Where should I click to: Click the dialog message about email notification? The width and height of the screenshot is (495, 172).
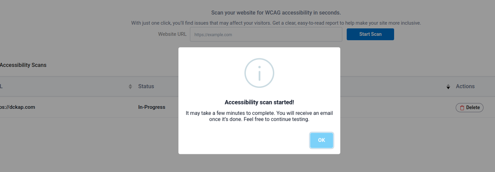point(259,116)
